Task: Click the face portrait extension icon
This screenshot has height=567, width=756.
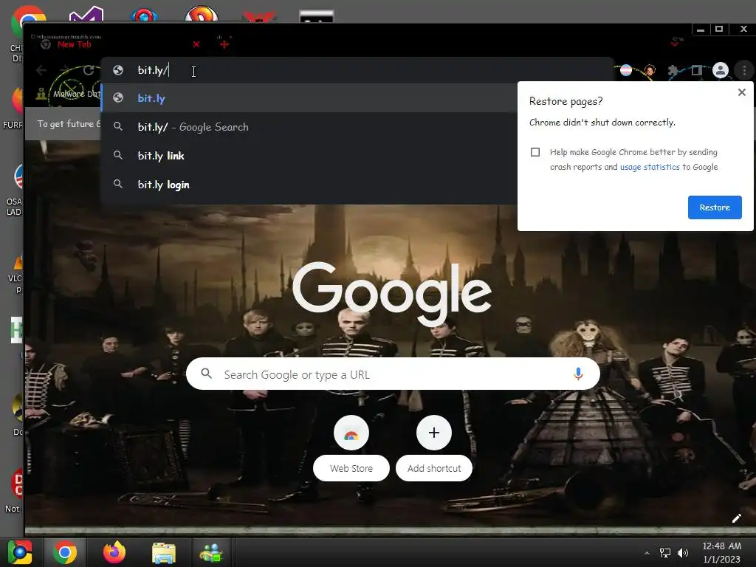Action: click(x=650, y=70)
